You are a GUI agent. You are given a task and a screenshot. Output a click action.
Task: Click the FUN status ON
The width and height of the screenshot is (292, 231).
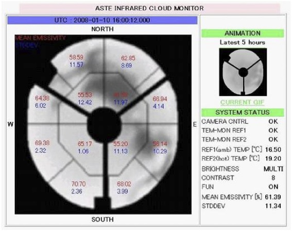tap(273, 187)
